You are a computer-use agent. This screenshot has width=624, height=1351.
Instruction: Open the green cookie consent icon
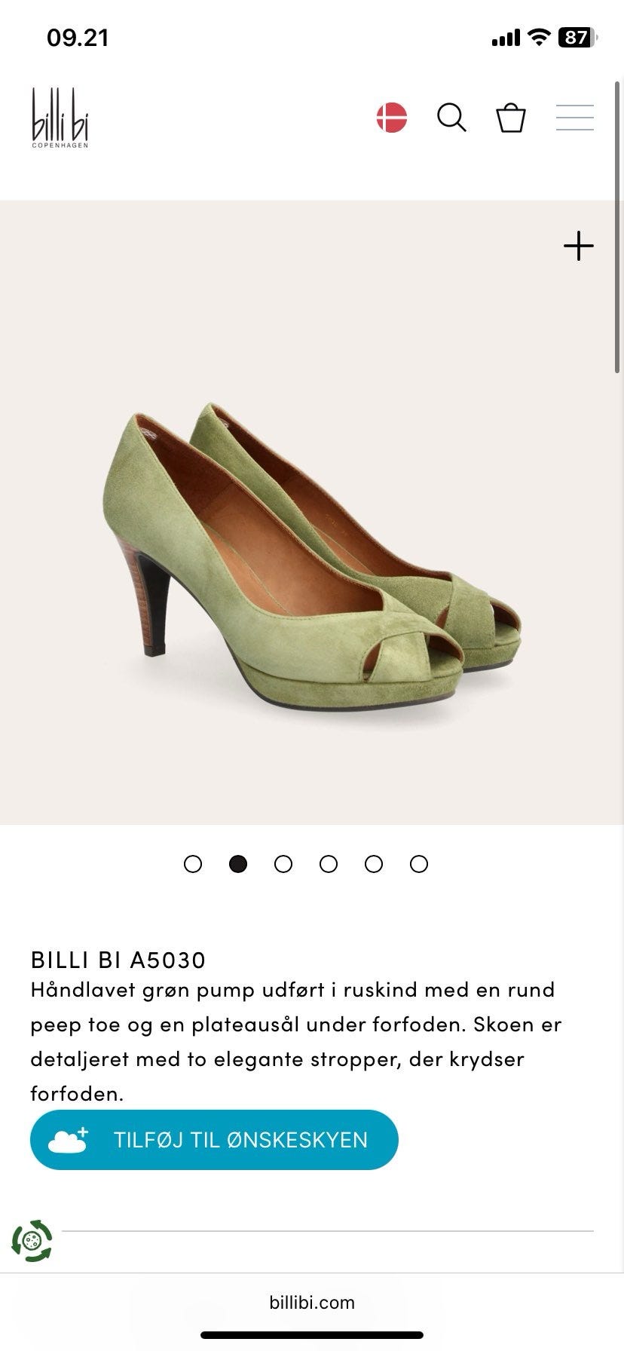(x=32, y=1241)
